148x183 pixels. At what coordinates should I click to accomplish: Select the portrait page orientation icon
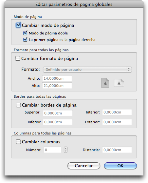(x=105, y=83)
